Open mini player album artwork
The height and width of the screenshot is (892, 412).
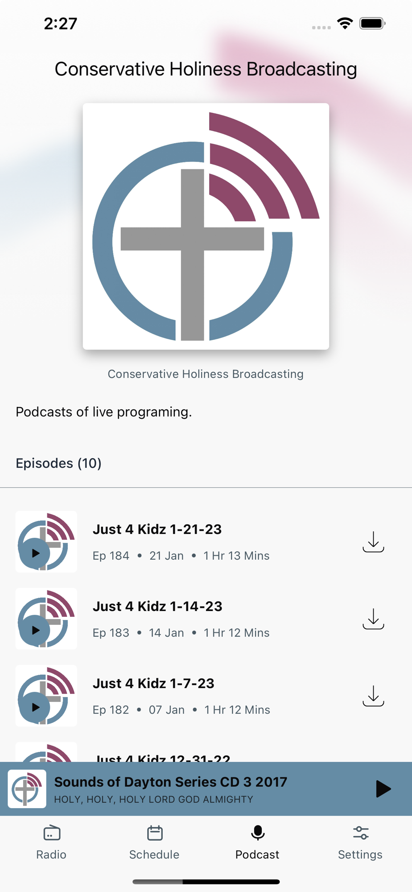tap(27, 789)
